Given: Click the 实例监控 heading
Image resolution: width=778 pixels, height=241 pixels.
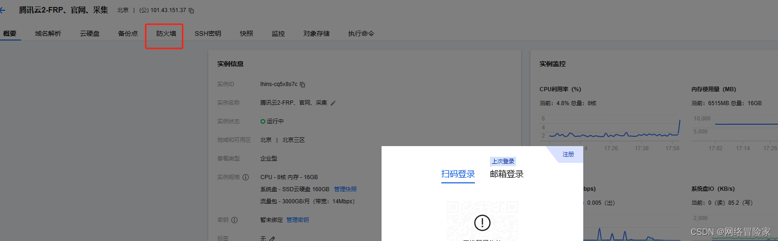Looking at the screenshot, I should coord(552,64).
